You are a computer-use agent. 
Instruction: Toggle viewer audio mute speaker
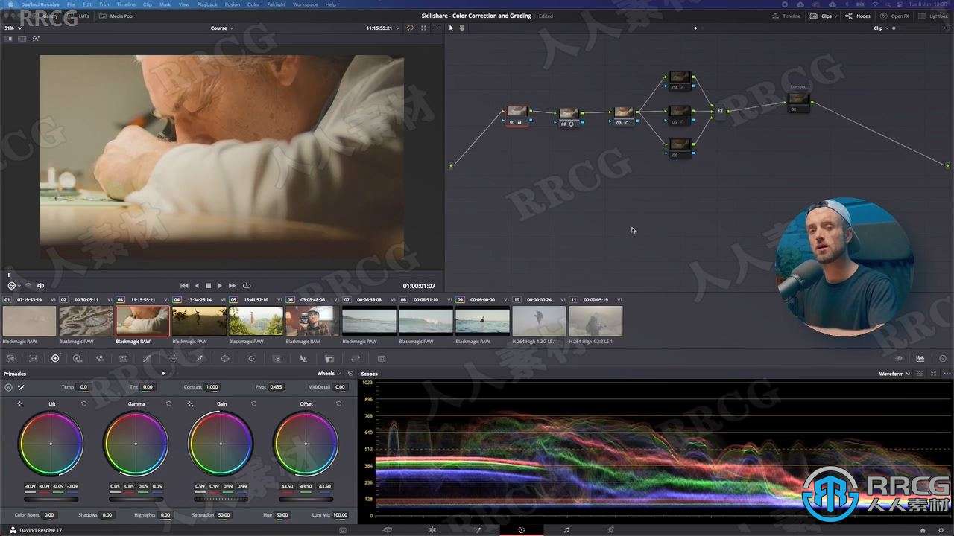click(x=41, y=285)
